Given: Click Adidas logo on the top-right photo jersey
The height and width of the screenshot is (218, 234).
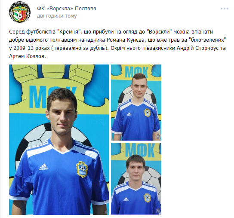Looking at the screenshot, I should click(129, 114).
